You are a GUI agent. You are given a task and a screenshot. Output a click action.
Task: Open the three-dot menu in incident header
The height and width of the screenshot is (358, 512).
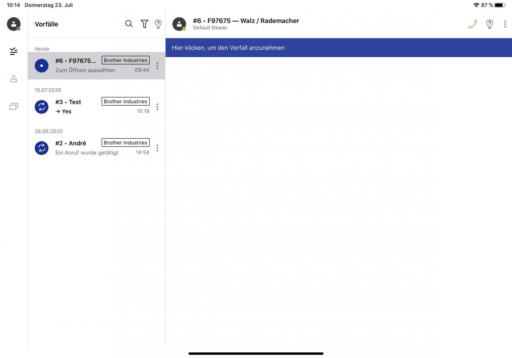click(505, 24)
